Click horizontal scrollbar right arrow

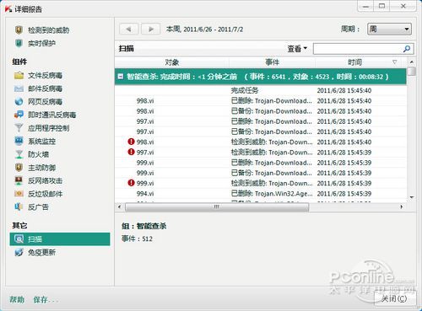pyautogui.click(x=402, y=206)
